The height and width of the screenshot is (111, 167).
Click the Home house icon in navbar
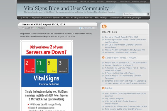pos(21,18)
